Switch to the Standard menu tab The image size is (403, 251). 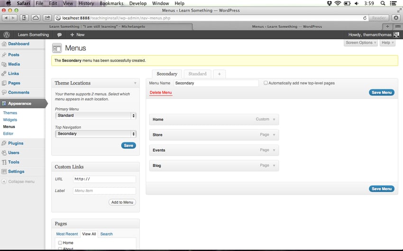(197, 74)
